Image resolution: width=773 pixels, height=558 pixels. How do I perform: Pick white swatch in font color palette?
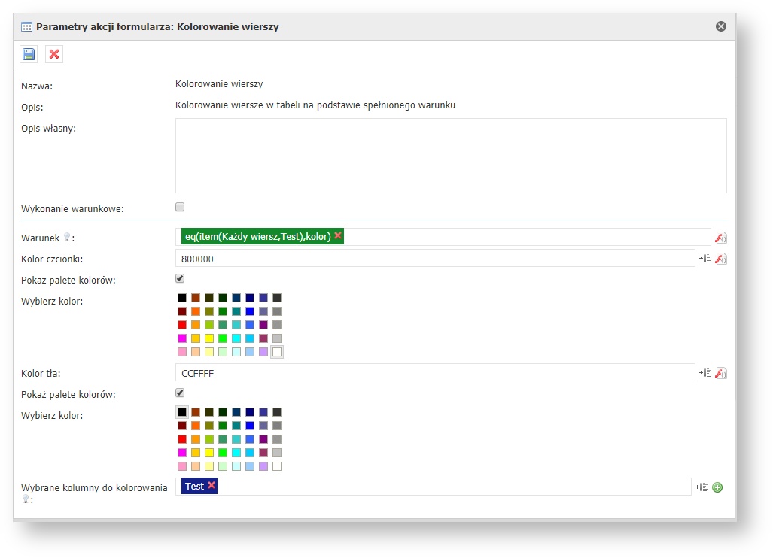coord(277,352)
